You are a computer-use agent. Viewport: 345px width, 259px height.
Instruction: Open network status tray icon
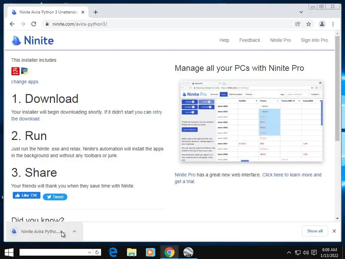pos(298,252)
